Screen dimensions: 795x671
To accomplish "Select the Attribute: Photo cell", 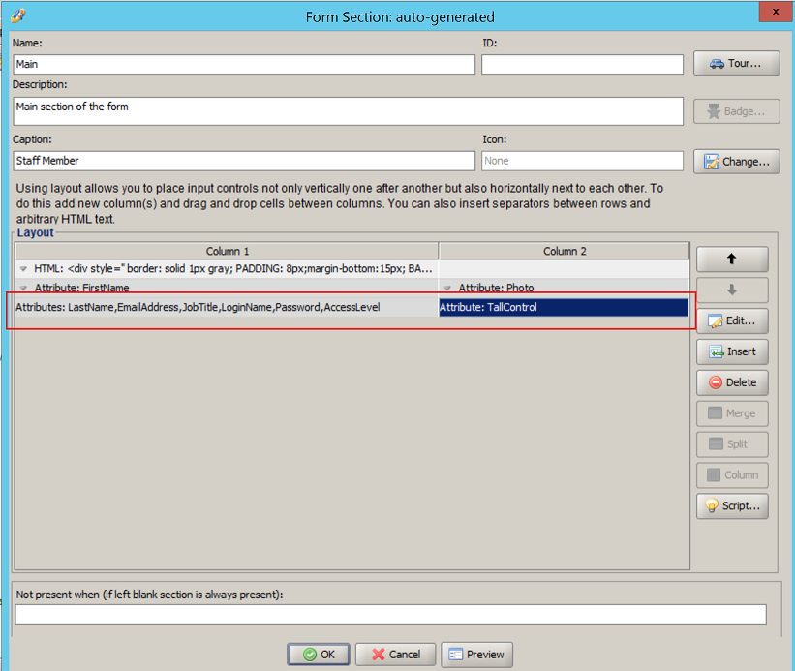I will point(564,288).
